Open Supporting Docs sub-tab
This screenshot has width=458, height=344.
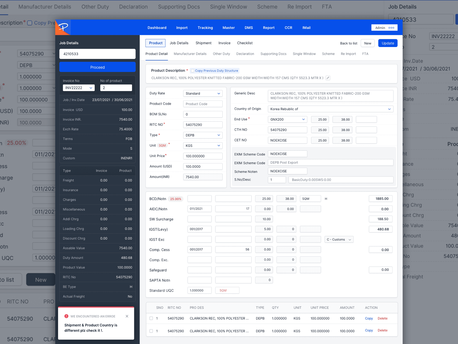273,54
